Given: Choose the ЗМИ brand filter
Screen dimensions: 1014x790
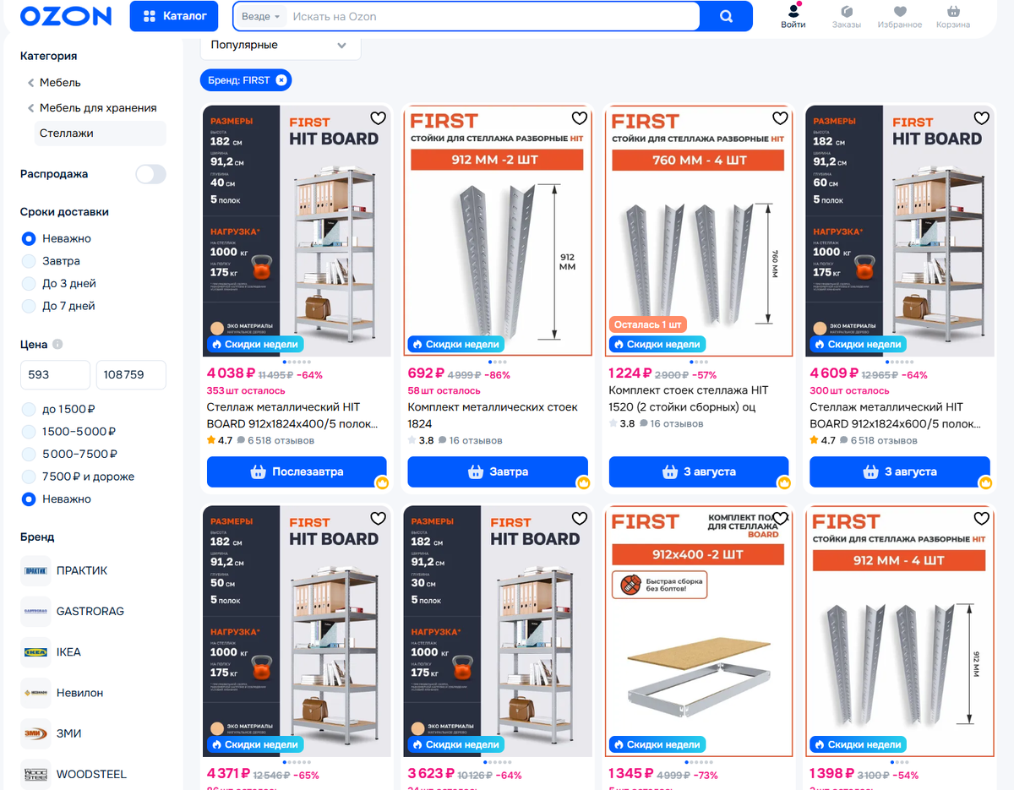Looking at the screenshot, I should (51, 733).
